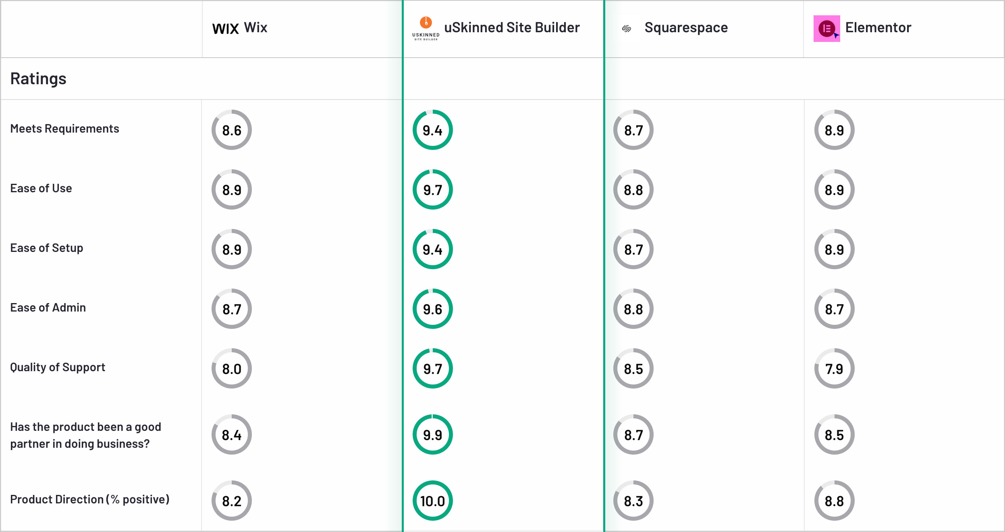The height and width of the screenshot is (532, 1005).
Task: Open the Wix product name link
Action: (x=255, y=28)
